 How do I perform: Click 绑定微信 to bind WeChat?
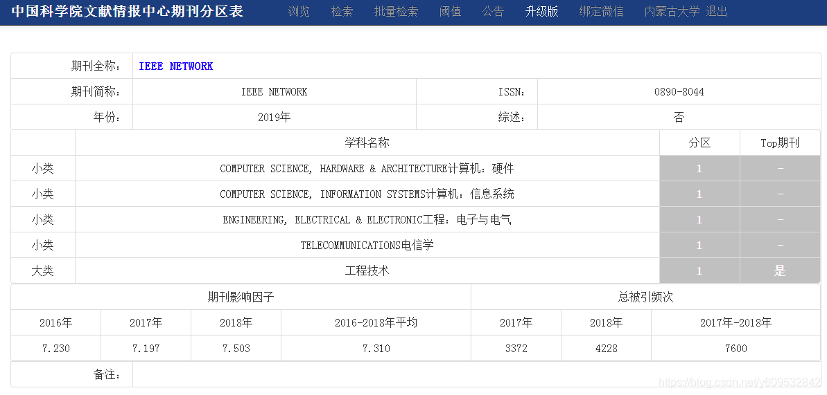coord(601,11)
